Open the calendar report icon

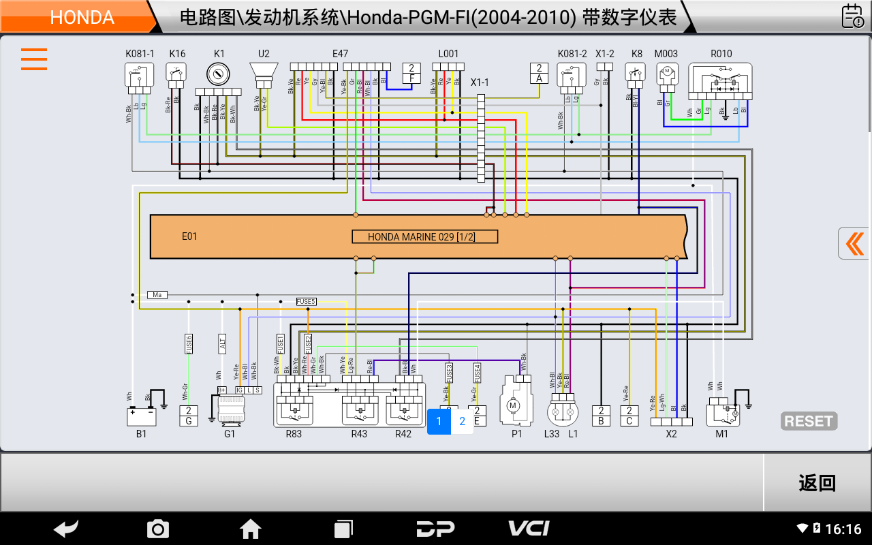852,16
